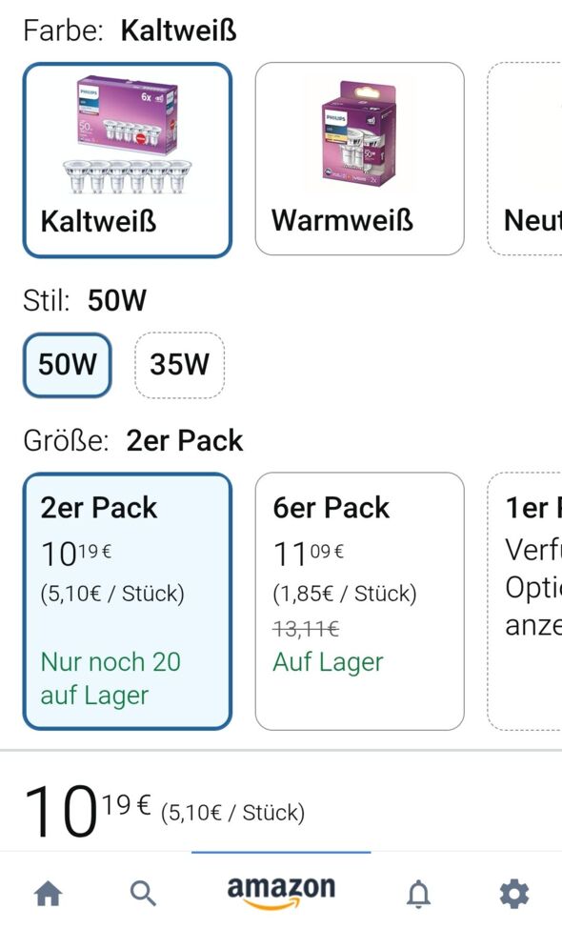Tap the home icon in the bottom bar
Screen dimensions: 562x929
(49, 894)
